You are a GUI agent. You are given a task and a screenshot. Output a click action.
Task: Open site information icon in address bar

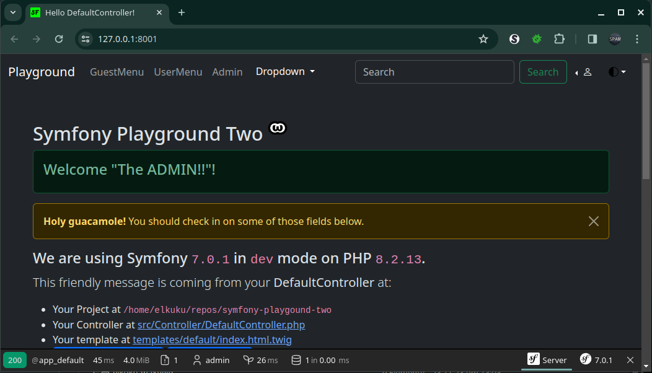[86, 39]
